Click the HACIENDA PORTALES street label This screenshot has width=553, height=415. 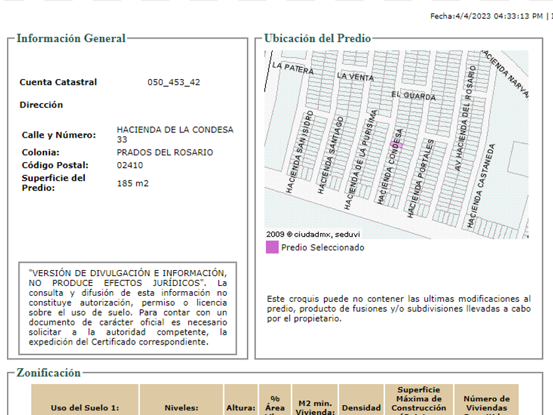[421, 179]
